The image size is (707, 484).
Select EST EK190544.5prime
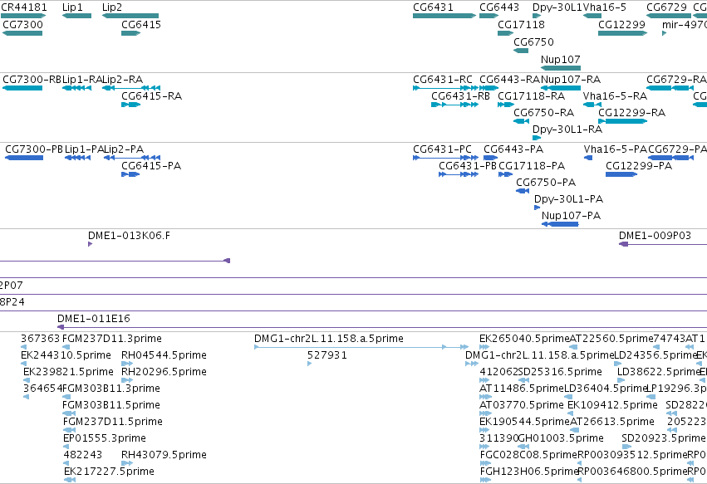coord(524,422)
